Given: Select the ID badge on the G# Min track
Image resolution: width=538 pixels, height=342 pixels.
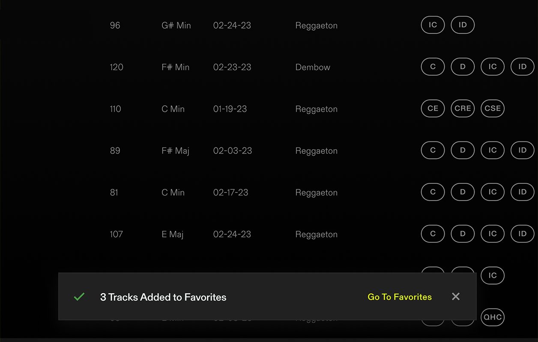Looking at the screenshot, I should (463, 25).
